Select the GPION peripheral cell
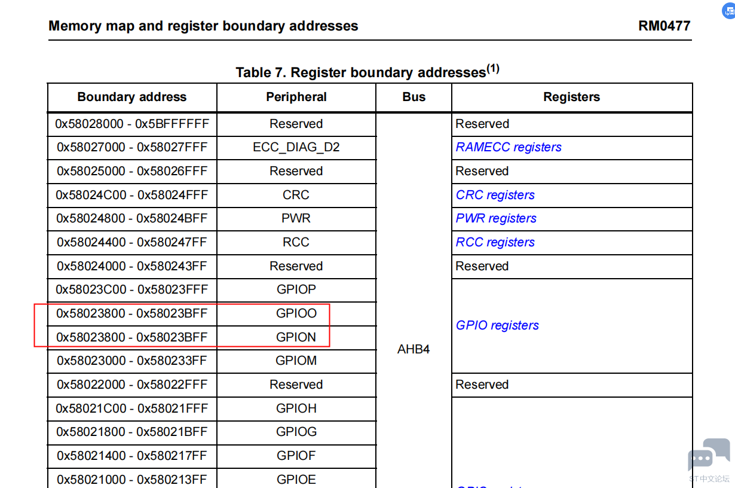This screenshot has height=488, width=735. pos(296,337)
